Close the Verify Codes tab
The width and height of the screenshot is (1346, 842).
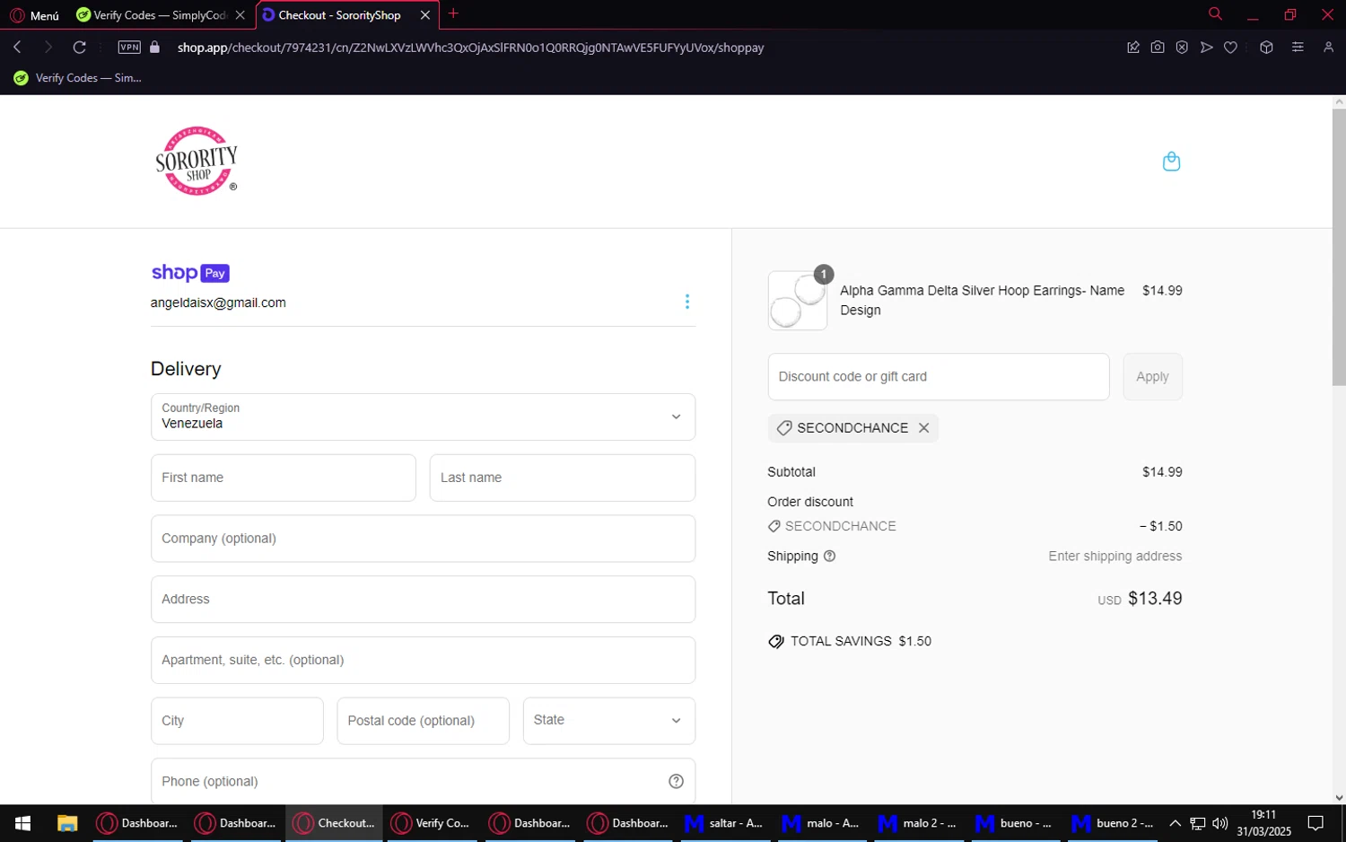pos(240,15)
